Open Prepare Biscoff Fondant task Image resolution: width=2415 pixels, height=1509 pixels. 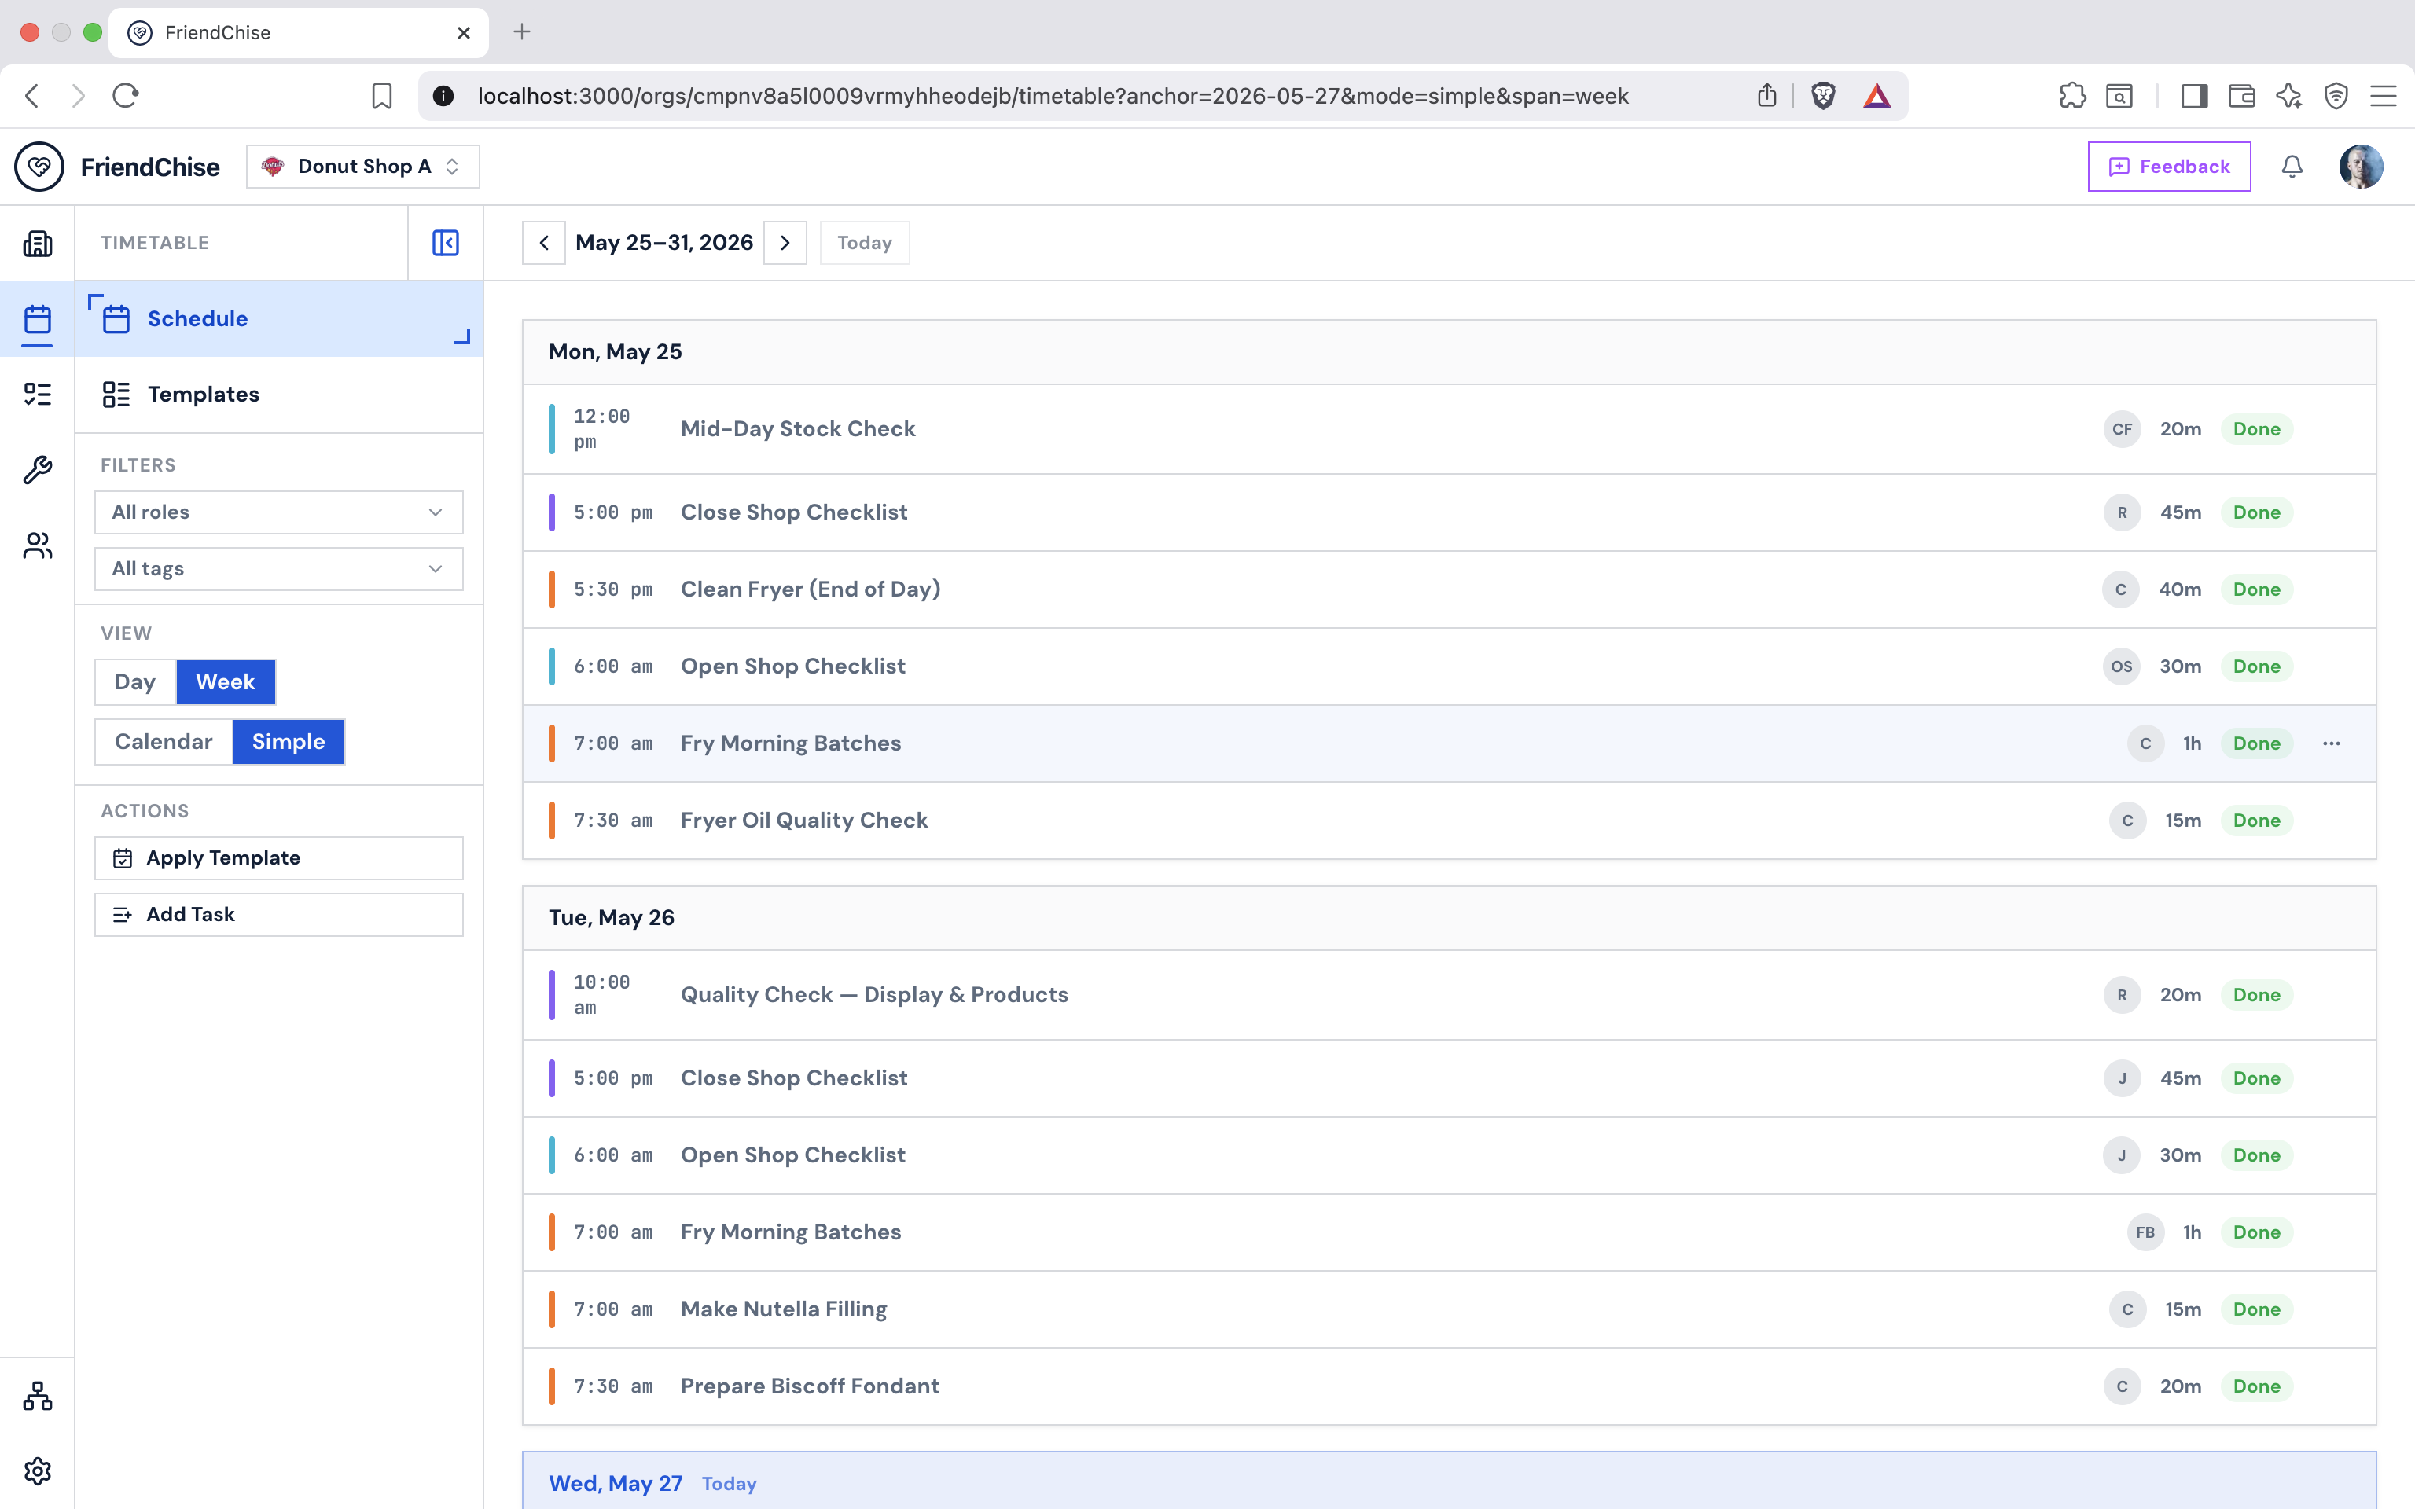point(1449,1386)
